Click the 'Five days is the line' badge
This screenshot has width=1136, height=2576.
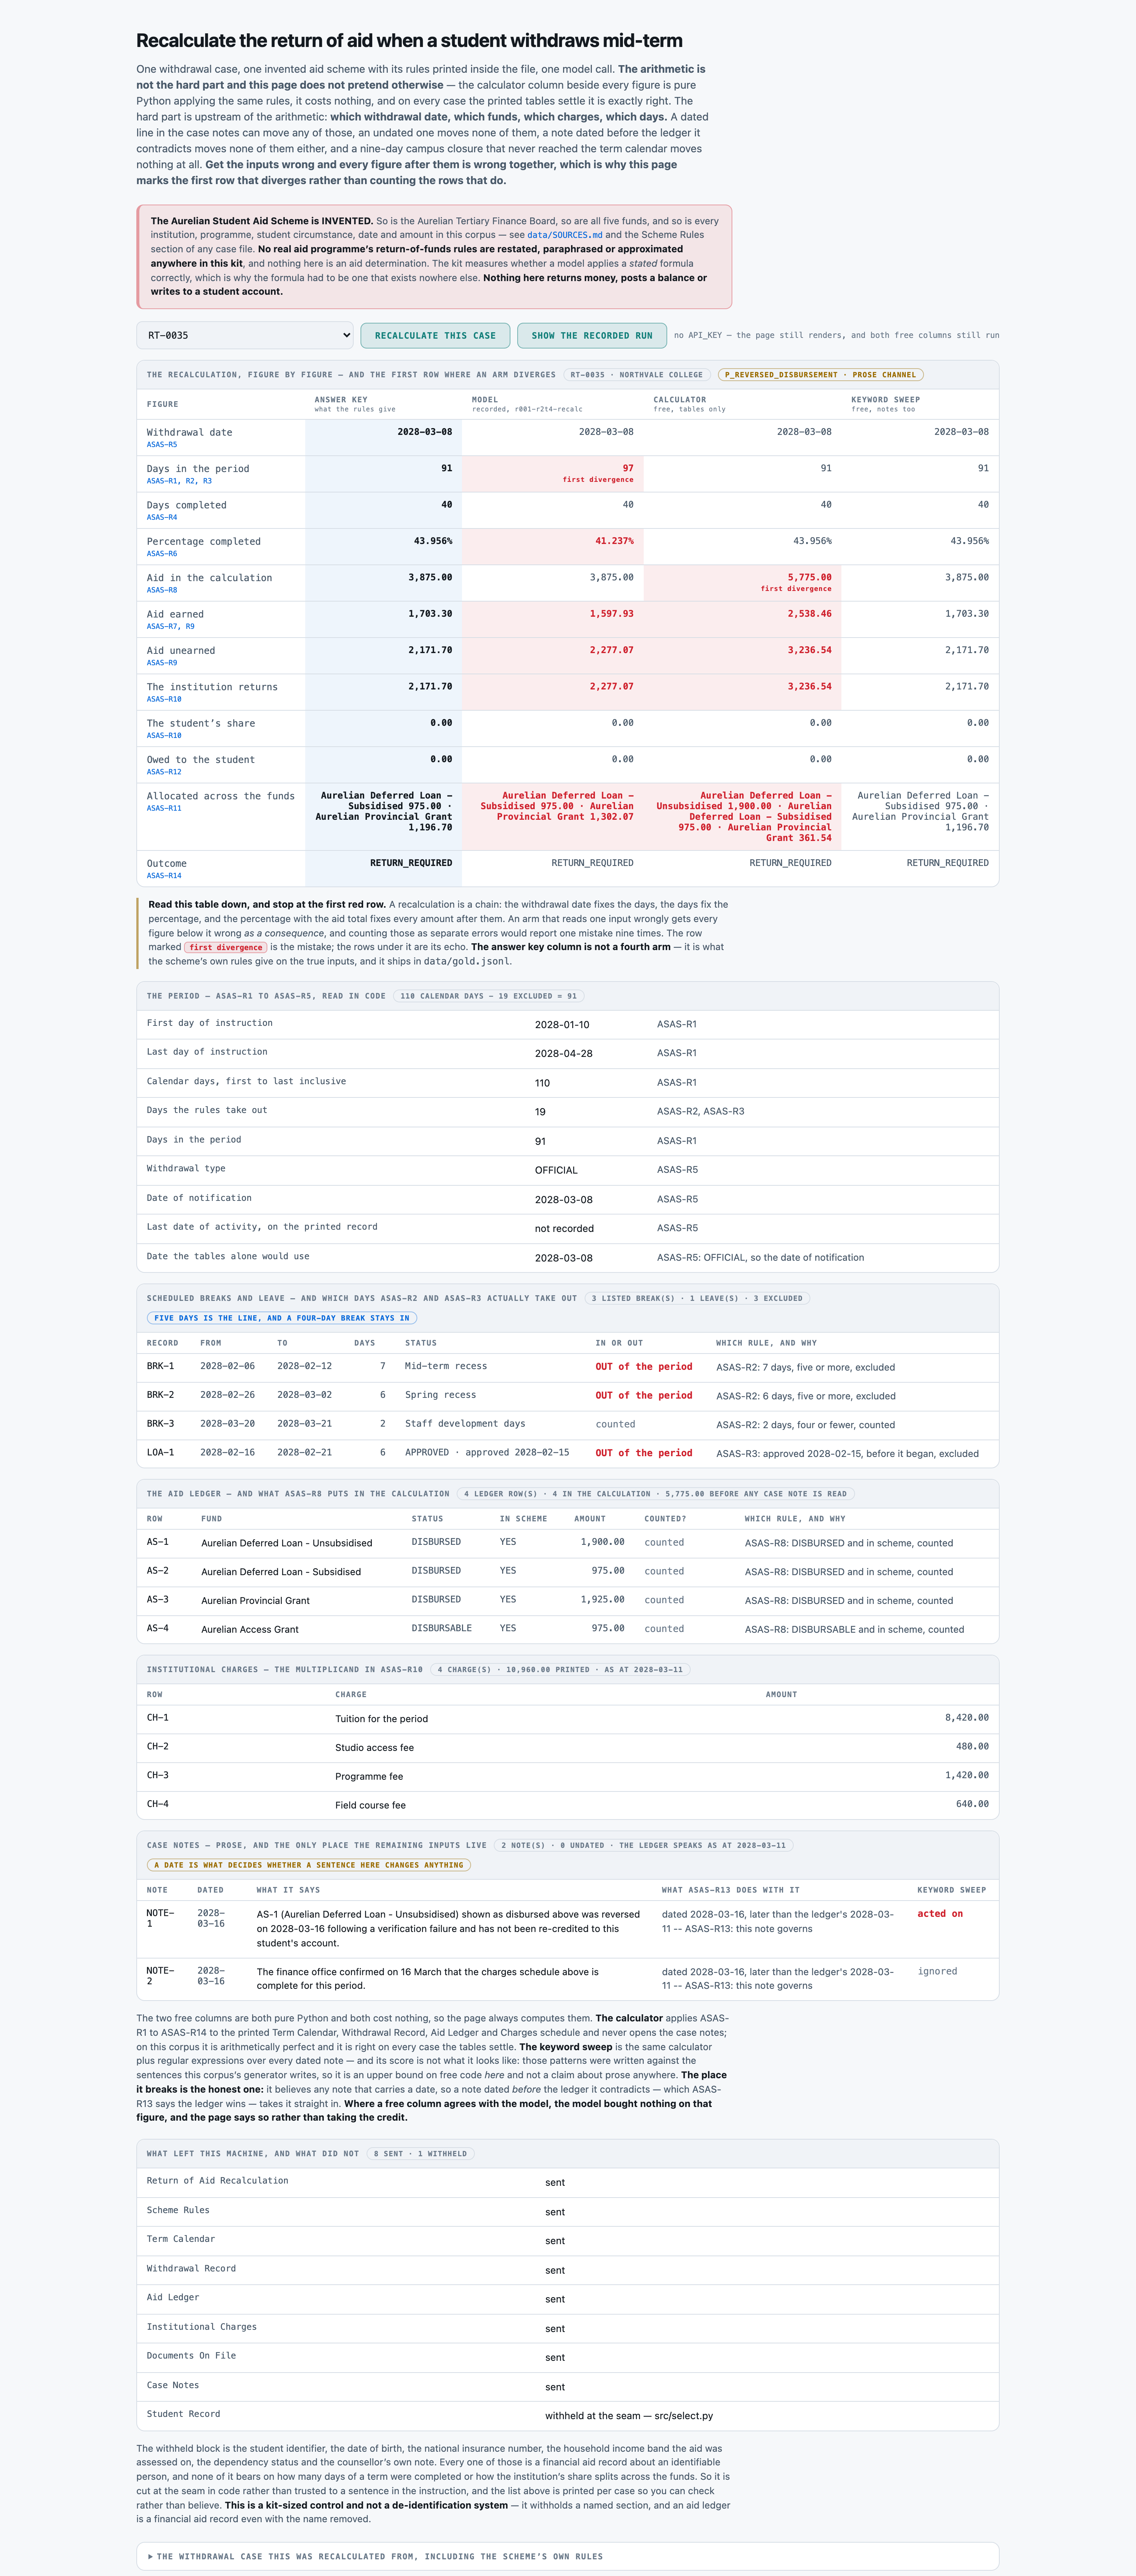(x=282, y=1318)
